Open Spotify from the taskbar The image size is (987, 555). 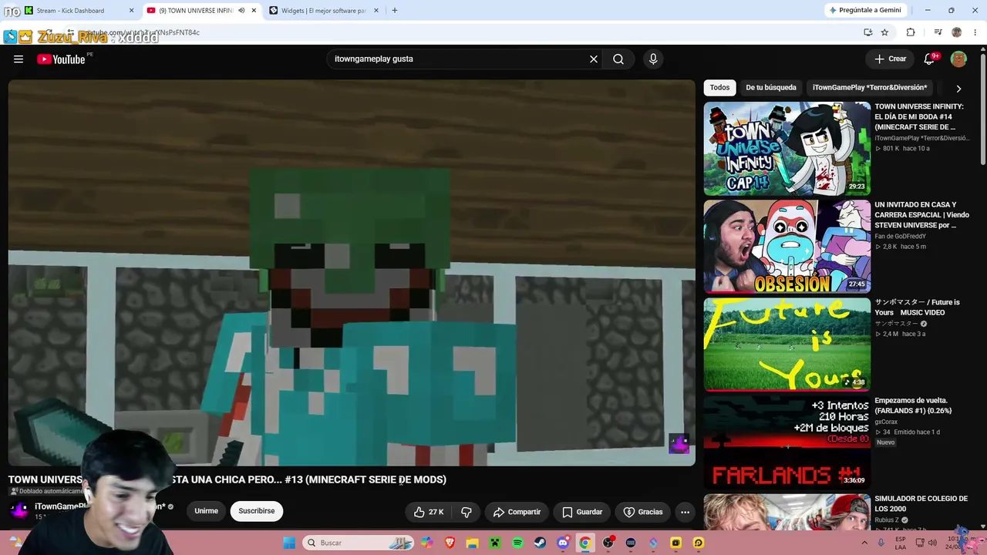coord(517,543)
